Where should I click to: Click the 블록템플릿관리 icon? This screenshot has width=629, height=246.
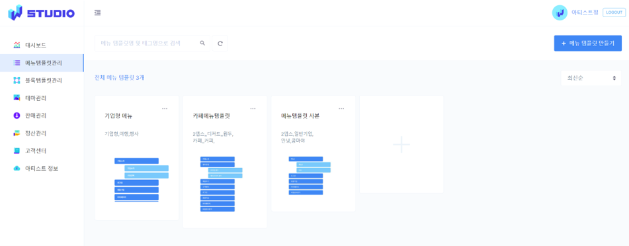coord(17,80)
